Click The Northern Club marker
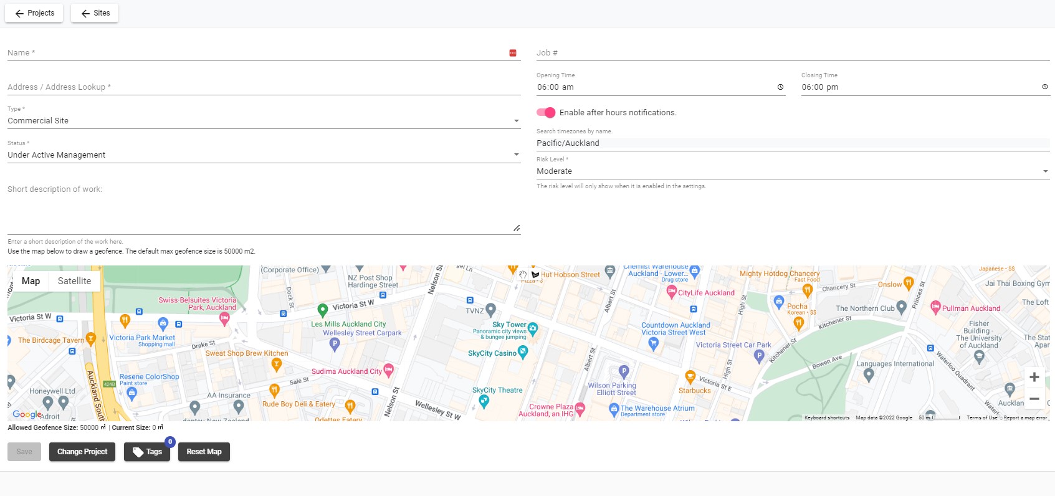Viewport: 1055px width, 496px height. pos(901,307)
